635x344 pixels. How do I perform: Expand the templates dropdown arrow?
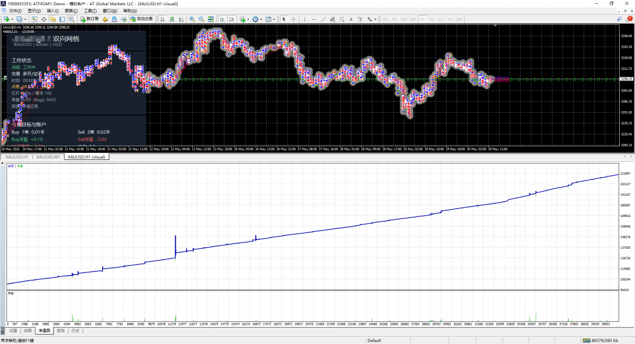click(x=274, y=19)
